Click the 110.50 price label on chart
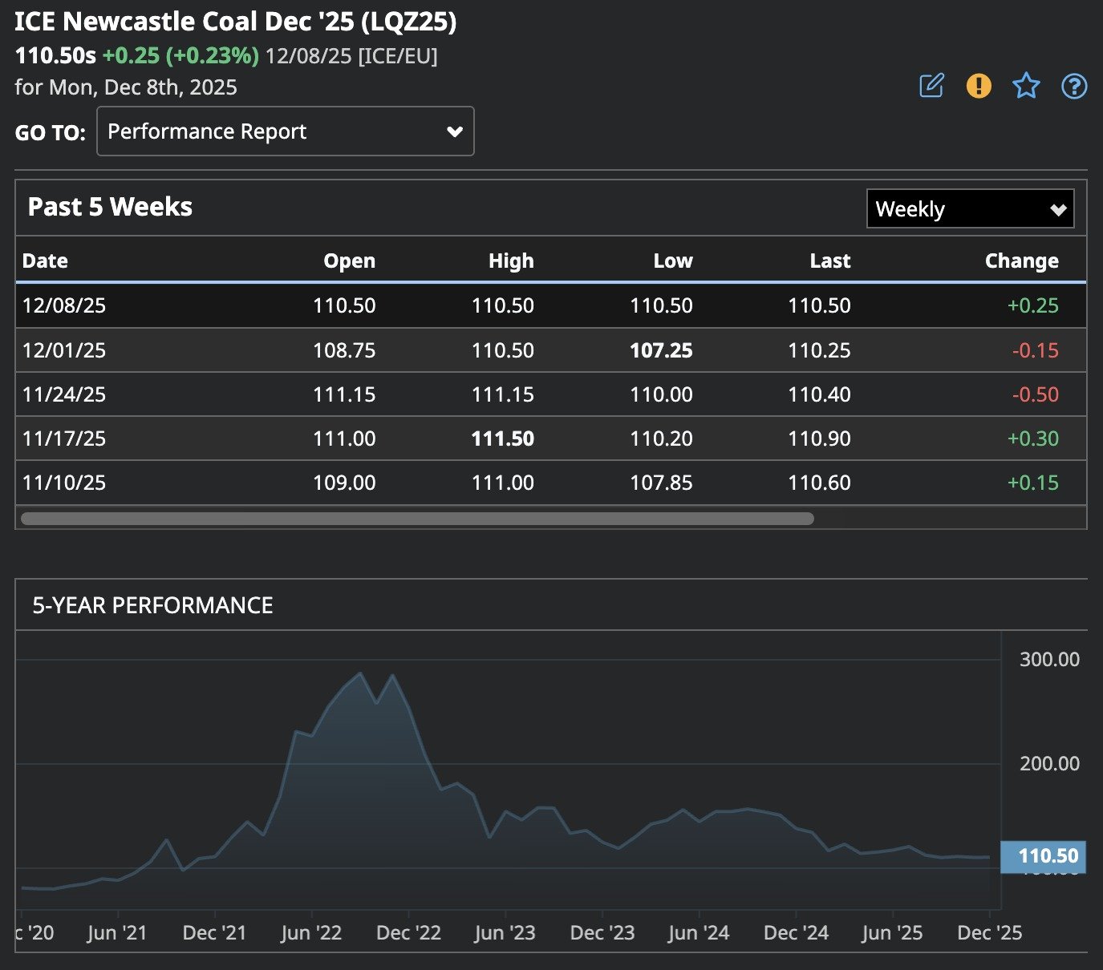This screenshot has width=1103, height=970. point(1044,856)
